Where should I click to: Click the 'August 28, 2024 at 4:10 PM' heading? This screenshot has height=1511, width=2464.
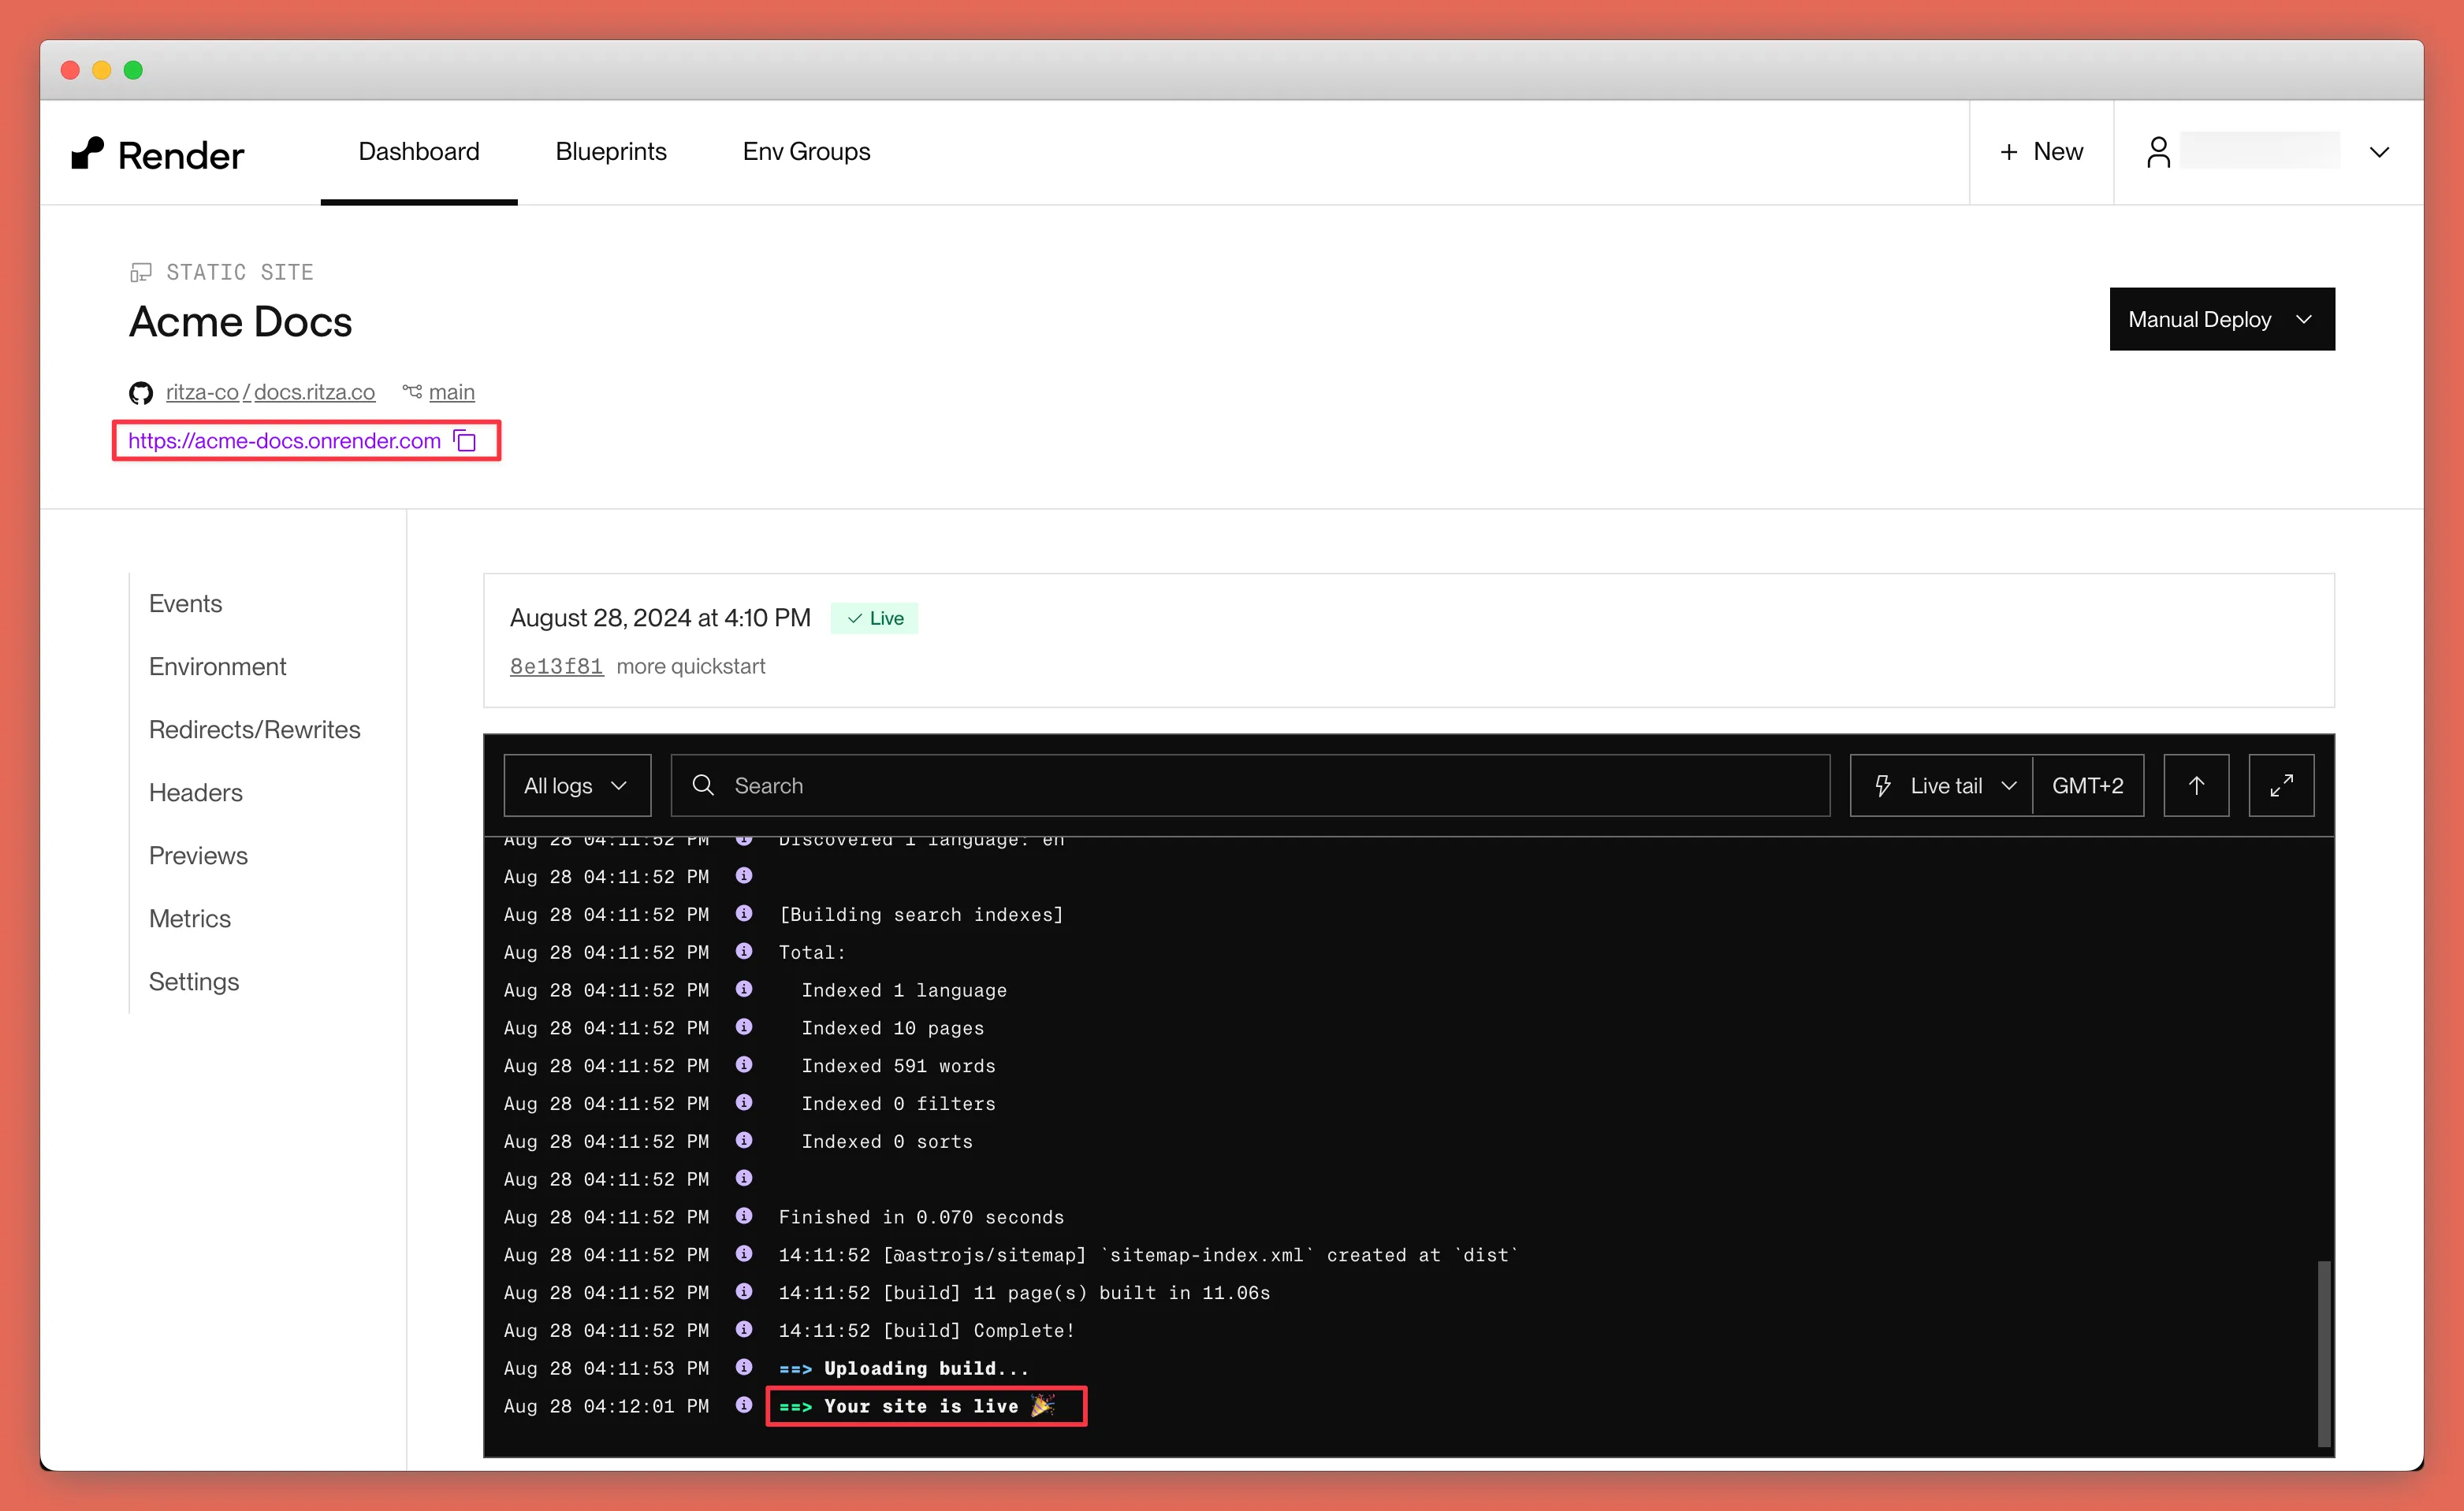tap(660, 618)
